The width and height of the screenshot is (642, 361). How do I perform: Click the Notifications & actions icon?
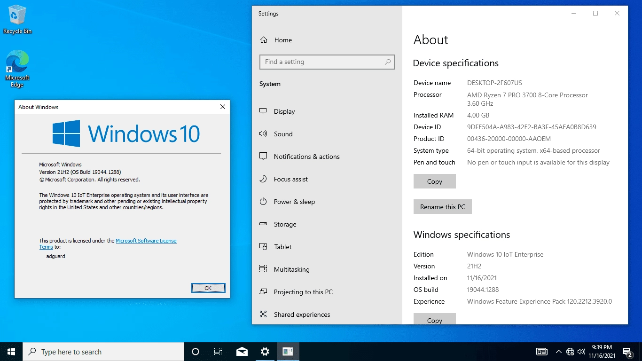click(x=263, y=157)
